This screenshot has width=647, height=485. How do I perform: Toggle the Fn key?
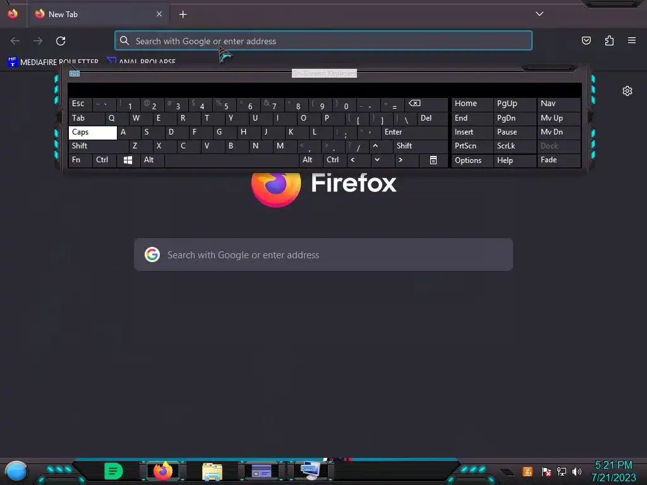coord(80,160)
